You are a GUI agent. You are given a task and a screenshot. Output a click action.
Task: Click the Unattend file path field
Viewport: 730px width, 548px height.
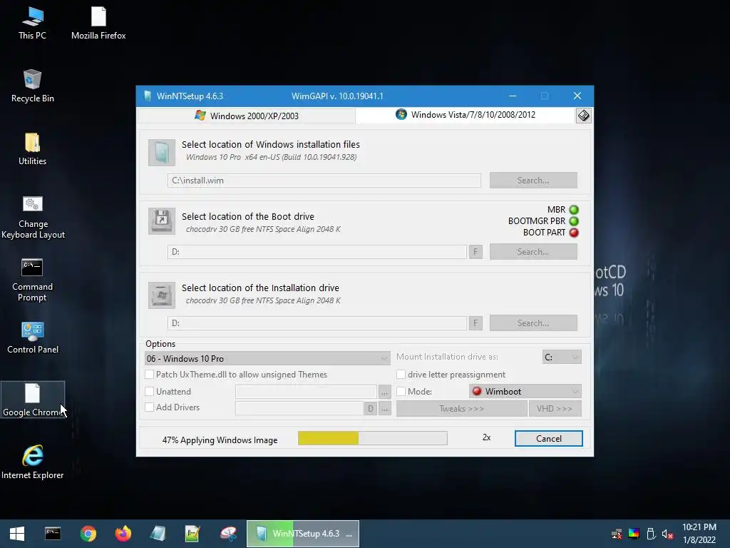click(x=306, y=392)
